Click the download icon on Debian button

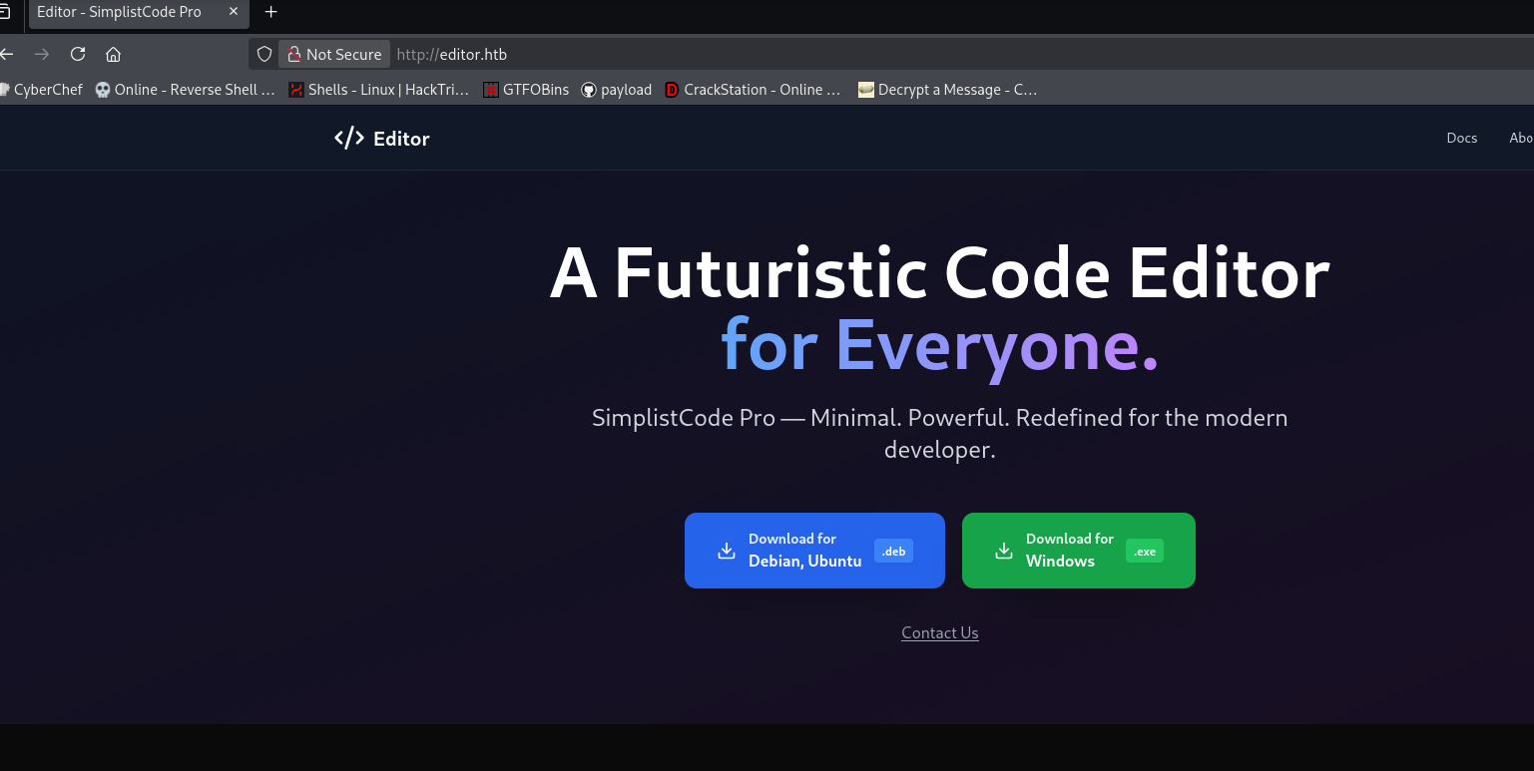point(727,551)
